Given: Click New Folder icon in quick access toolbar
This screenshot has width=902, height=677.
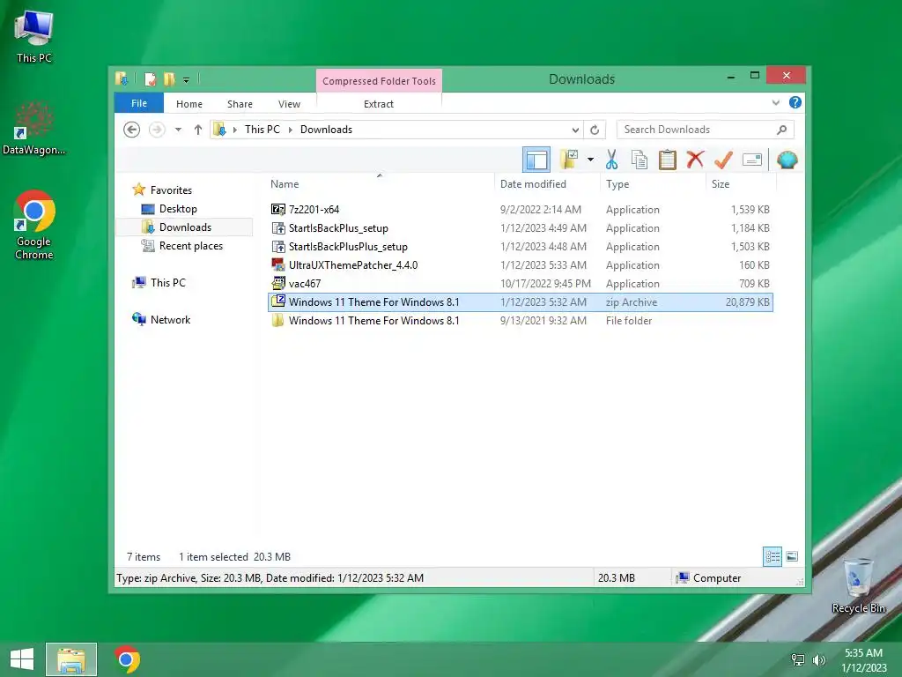Looking at the screenshot, I should point(168,78).
